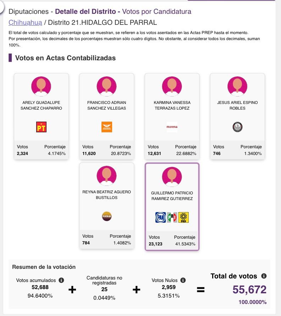Open info icon beside Votos Nulos
The width and height of the screenshot is (281, 316).
[183, 280]
